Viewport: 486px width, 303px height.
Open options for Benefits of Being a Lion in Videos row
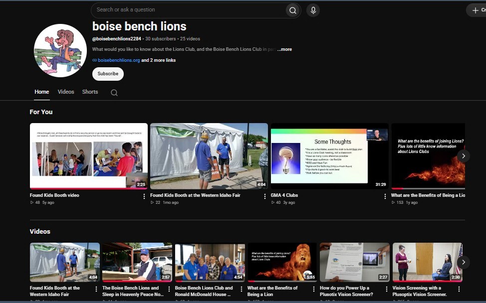(x=314, y=289)
